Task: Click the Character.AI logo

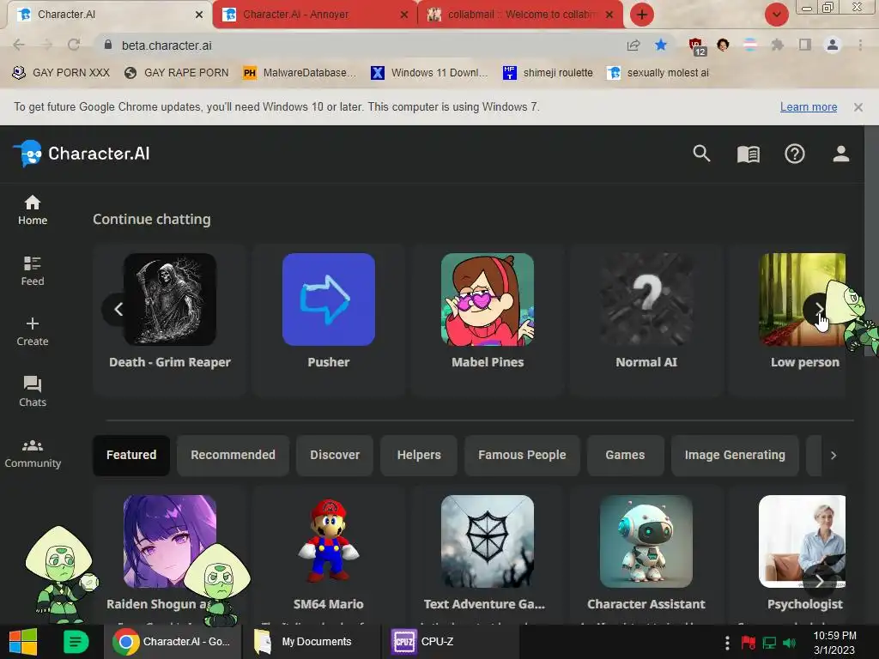Action: coord(82,154)
